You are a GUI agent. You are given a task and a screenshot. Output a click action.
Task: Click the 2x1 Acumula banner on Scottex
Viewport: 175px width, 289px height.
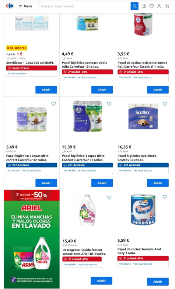pos(143,165)
